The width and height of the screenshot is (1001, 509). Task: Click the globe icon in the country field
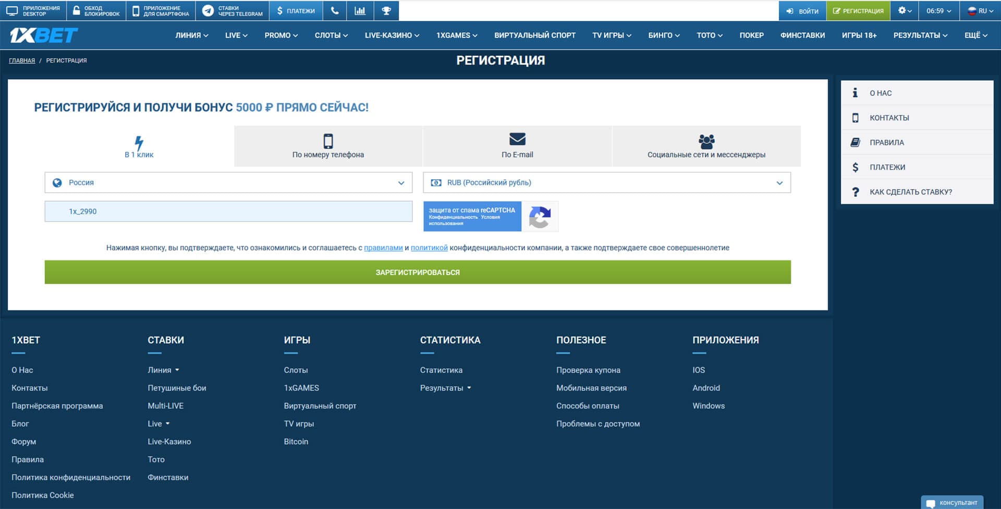(x=57, y=183)
